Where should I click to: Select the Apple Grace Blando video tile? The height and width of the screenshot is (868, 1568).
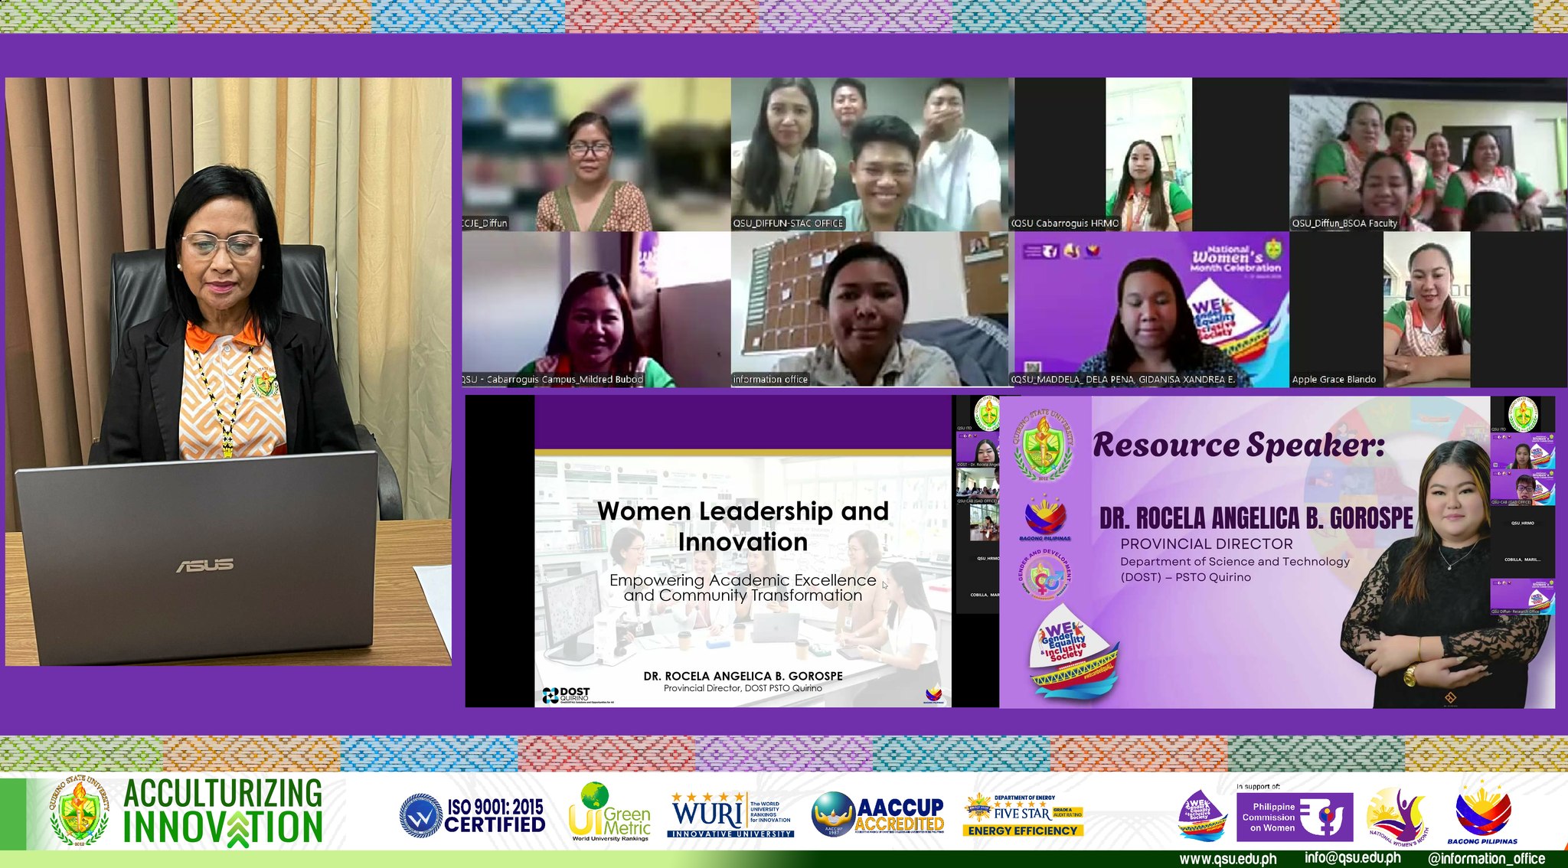coord(1426,309)
